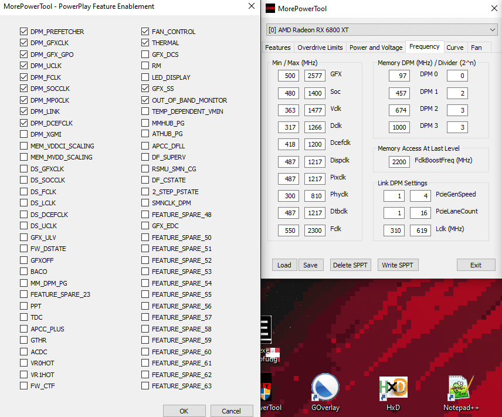
Task: Click the DPM 3 memory frequency field 1000
Action: [399, 127]
